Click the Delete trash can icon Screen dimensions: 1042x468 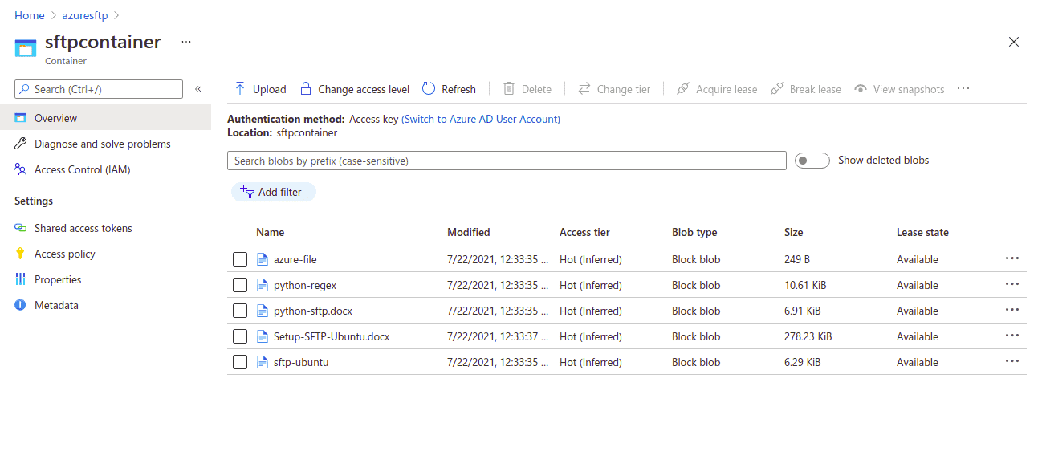509,88
